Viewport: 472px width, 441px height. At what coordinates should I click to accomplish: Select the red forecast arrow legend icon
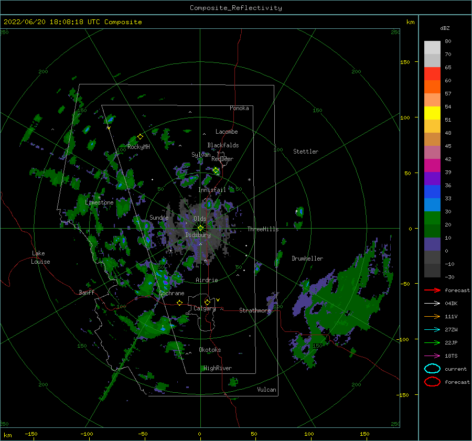[x=432, y=290]
